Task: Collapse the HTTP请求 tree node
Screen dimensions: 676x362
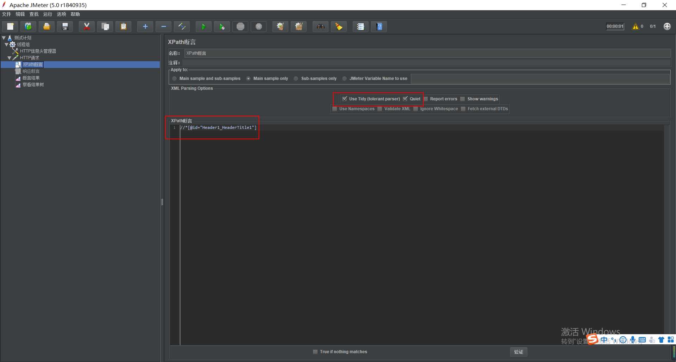Action: (10, 58)
